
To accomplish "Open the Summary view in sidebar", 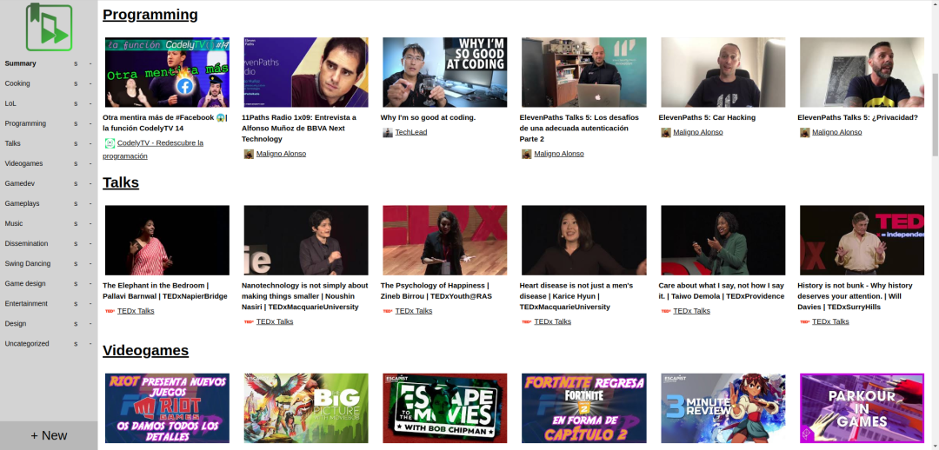I will (x=20, y=63).
